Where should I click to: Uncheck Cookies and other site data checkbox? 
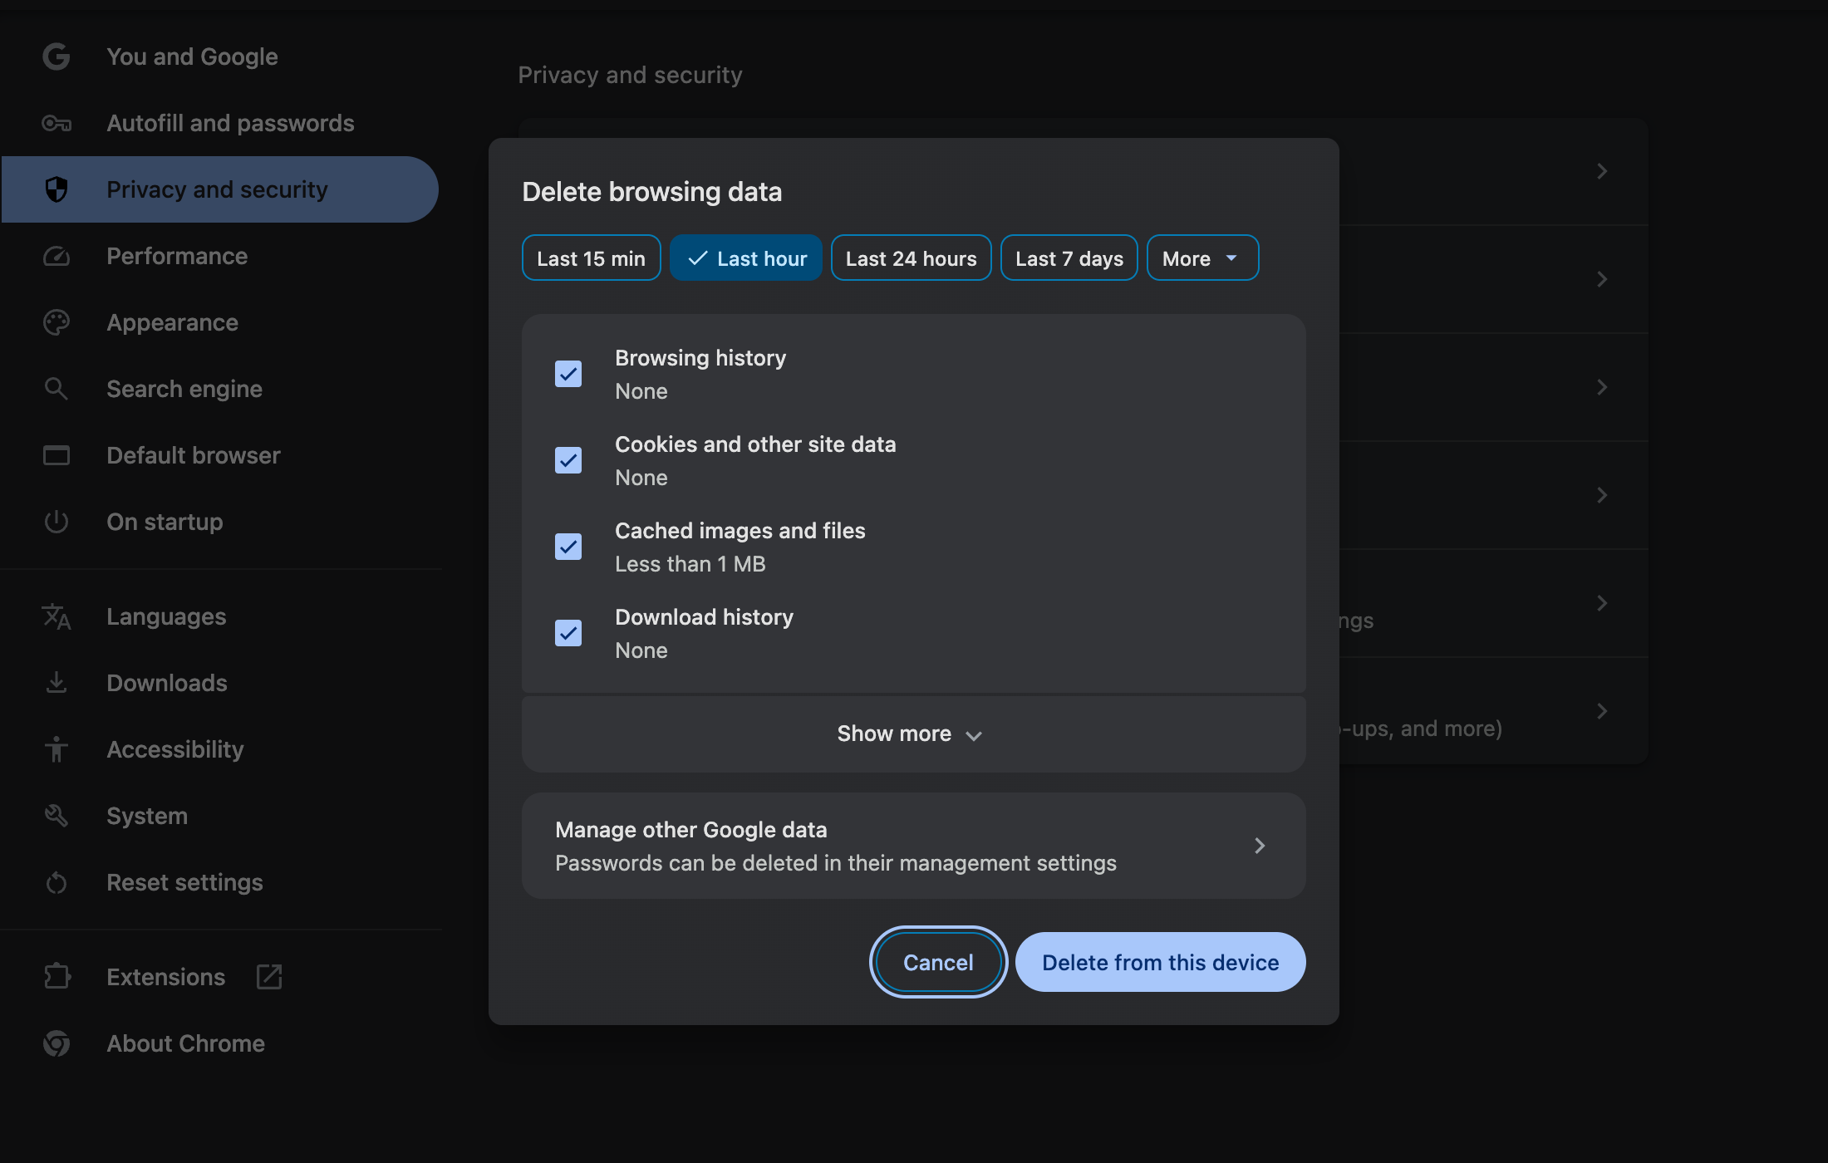click(x=568, y=460)
